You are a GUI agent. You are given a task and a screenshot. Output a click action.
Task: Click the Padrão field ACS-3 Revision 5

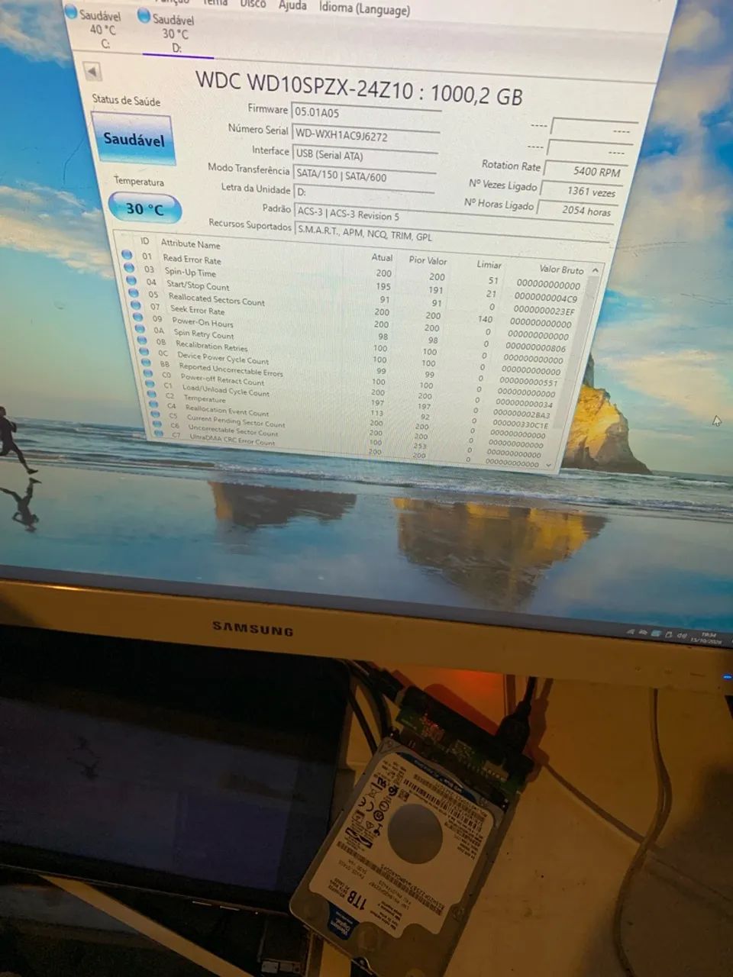pyautogui.click(x=452, y=218)
